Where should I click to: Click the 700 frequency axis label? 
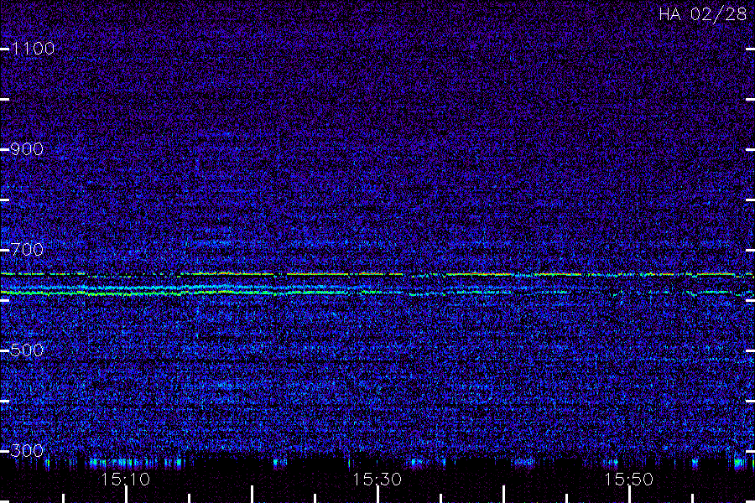coord(27,250)
